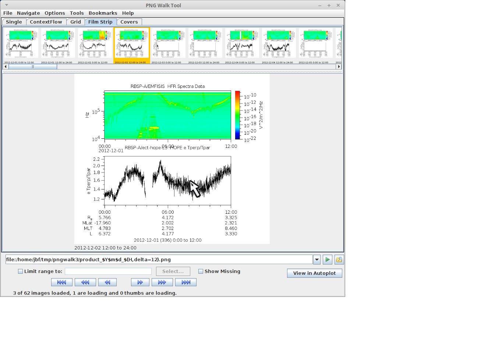
Task: Jump to first image with rewind button
Action: click(x=61, y=282)
